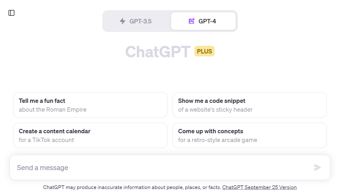Click the sticky header code snippet subtitle
The width and height of the screenshot is (340, 192).
click(x=215, y=110)
